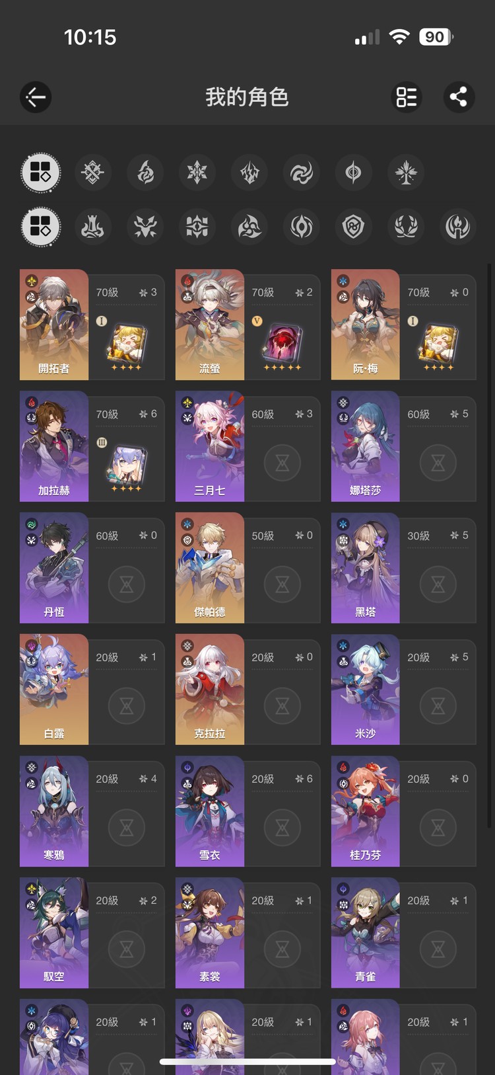Filter characters by Ice element
The width and height of the screenshot is (495, 1075).
(197, 173)
